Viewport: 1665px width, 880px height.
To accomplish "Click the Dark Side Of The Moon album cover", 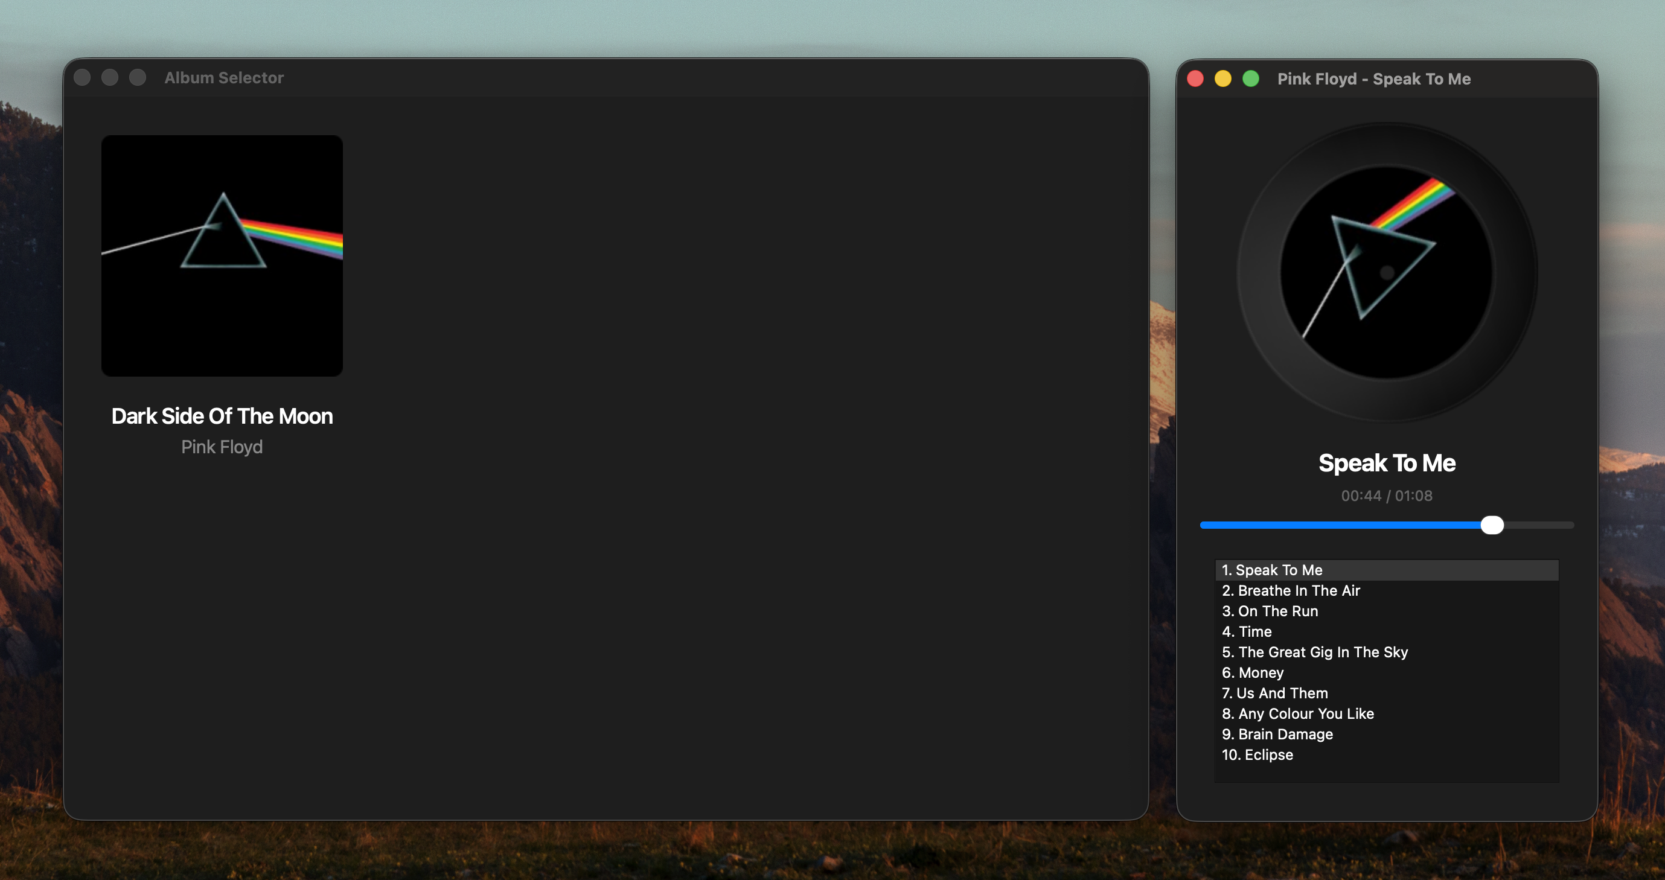I will click(x=222, y=255).
